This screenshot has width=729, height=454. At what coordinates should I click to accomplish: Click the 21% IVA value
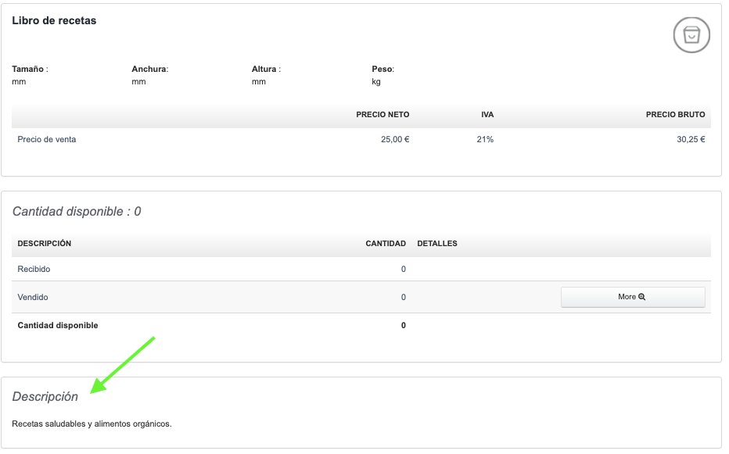pos(485,140)
